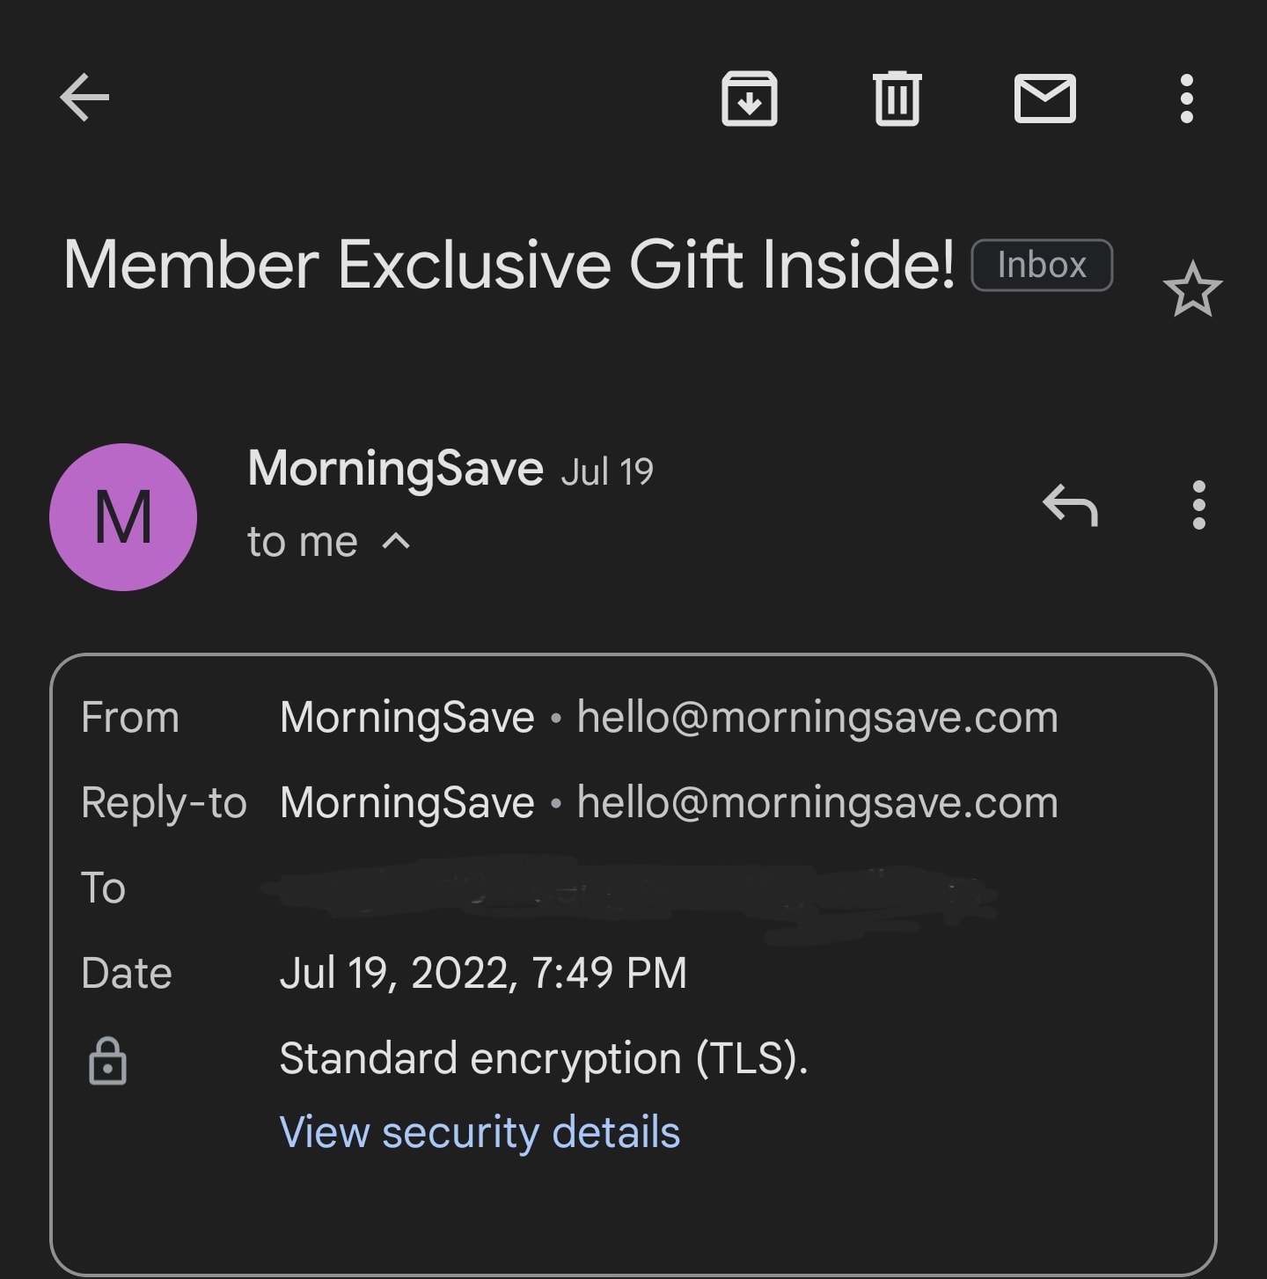Tap MorningSave purple avatar
Image resolution: width=1267 pixels, height=1279 pixels.
[x=123, y=517]
